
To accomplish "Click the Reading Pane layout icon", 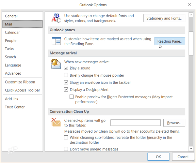I will coord(57,41).
